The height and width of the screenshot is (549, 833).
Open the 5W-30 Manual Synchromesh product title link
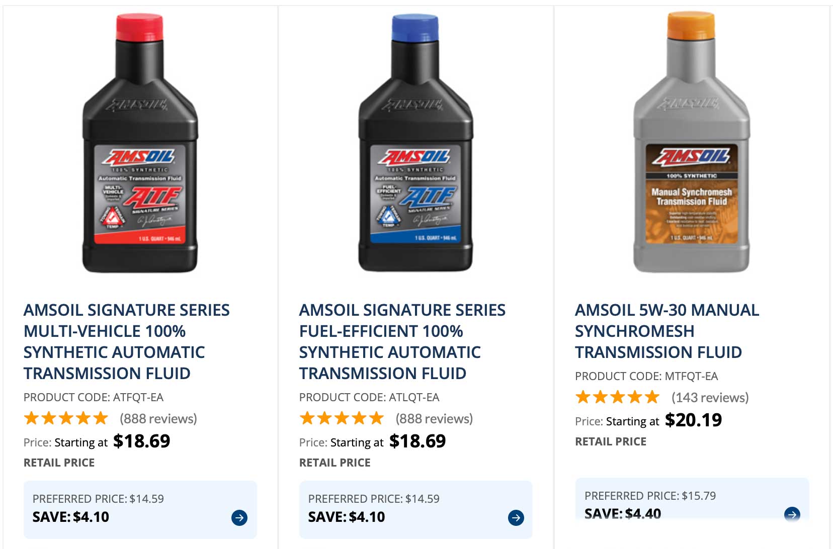click(x=667, y=331)
